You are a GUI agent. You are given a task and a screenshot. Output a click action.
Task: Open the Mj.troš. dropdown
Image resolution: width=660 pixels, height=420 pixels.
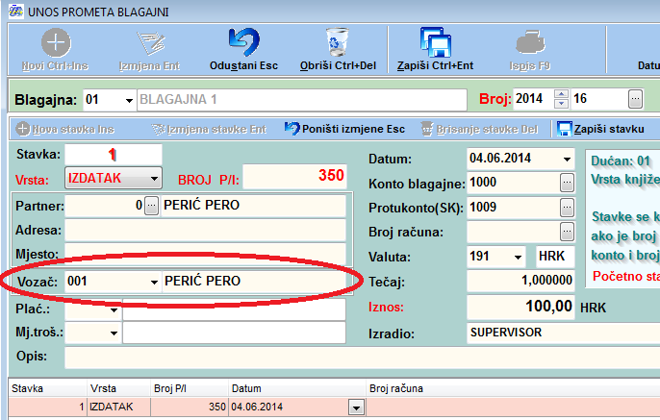114,333
